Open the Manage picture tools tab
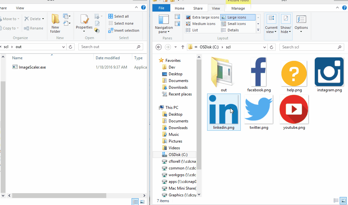This screenshot has width=348, height=205. (x=238, y=8)
